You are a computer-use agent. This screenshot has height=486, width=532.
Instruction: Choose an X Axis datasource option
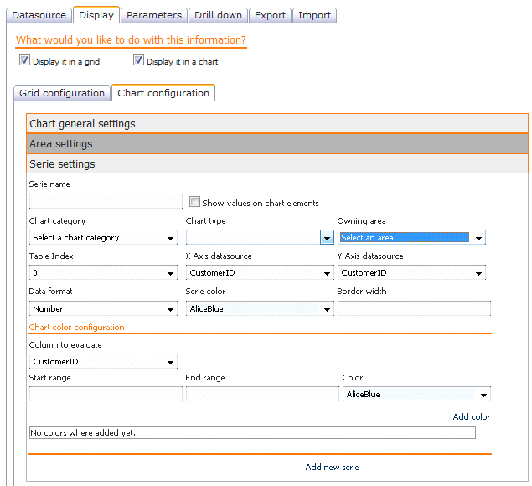[260, 273]
